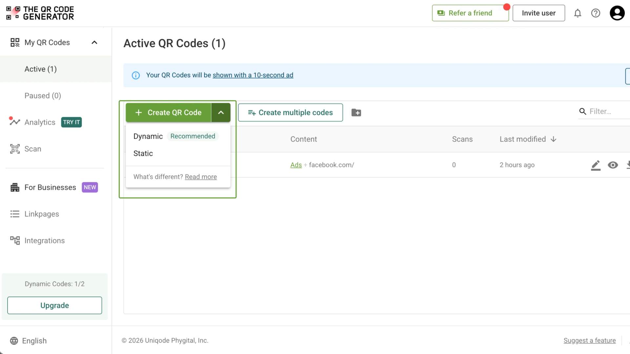Click Create multiple codes button
Viewport: 630px width, 354px height.
click(x=290, y=112)
